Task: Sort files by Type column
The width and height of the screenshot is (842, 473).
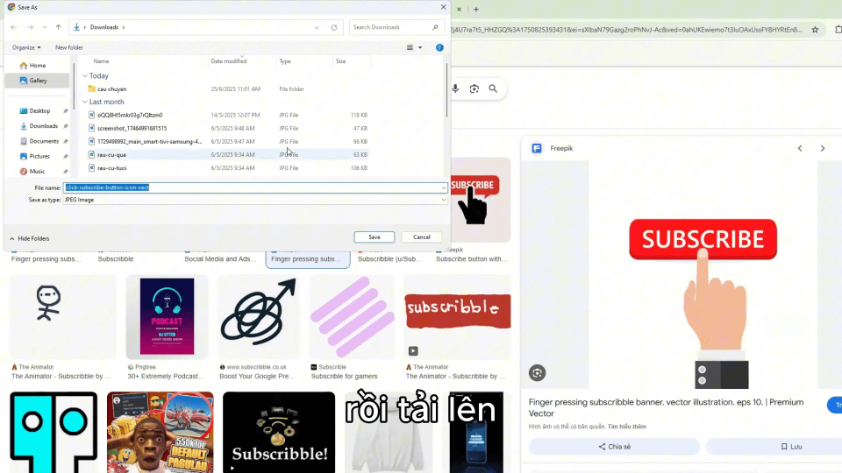Action: pos(285,61)
